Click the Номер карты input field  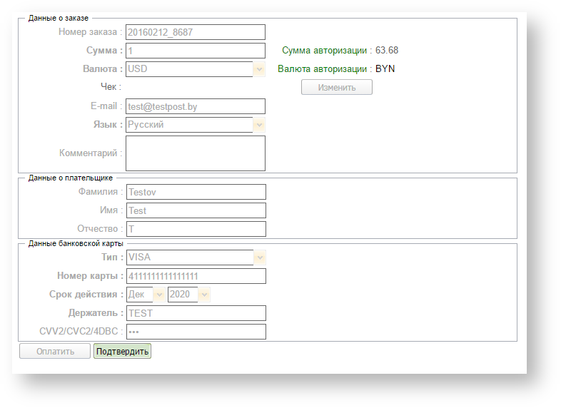pyautogui.click(x=195, y=276)
